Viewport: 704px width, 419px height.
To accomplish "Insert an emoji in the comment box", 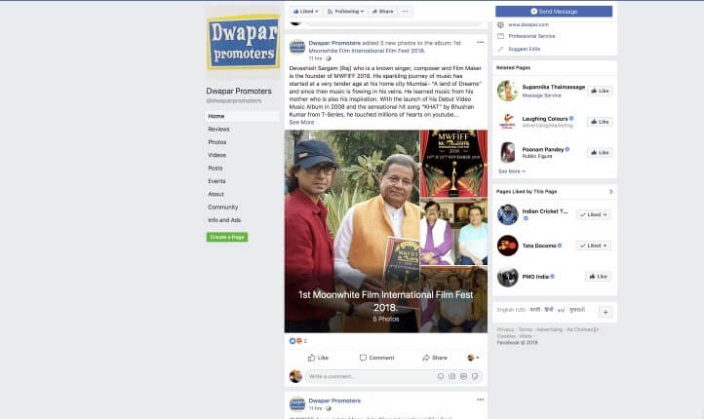I will 441,376.
